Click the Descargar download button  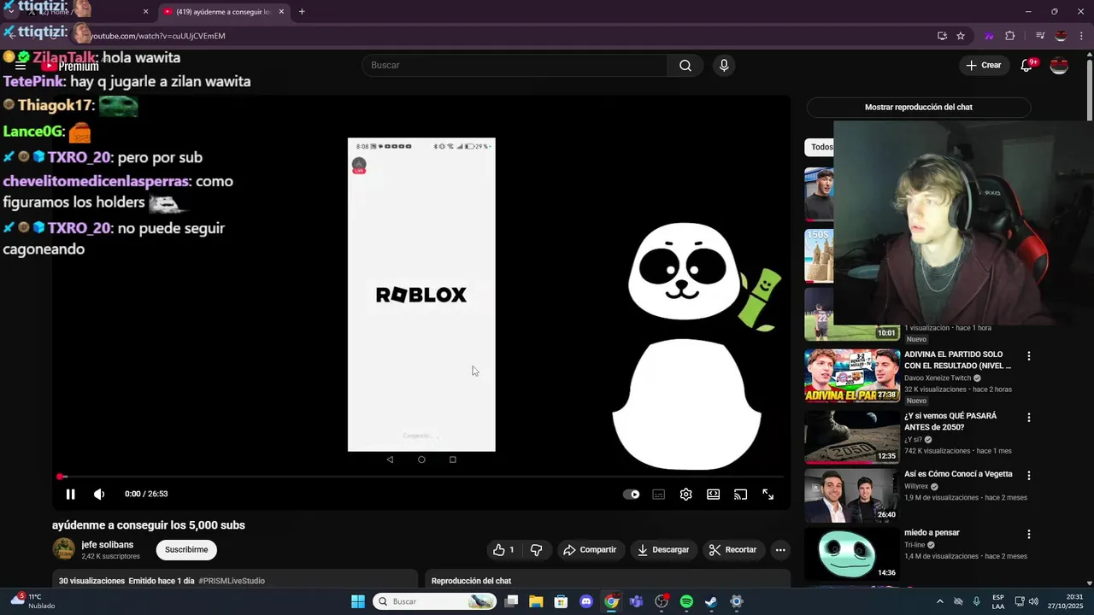pos(663,550)
